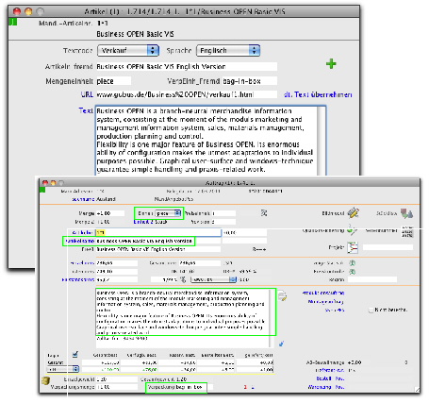This screenshot has width=429, height=403.
Task: Click the notepad icon beside order text area
Action: 282,295
